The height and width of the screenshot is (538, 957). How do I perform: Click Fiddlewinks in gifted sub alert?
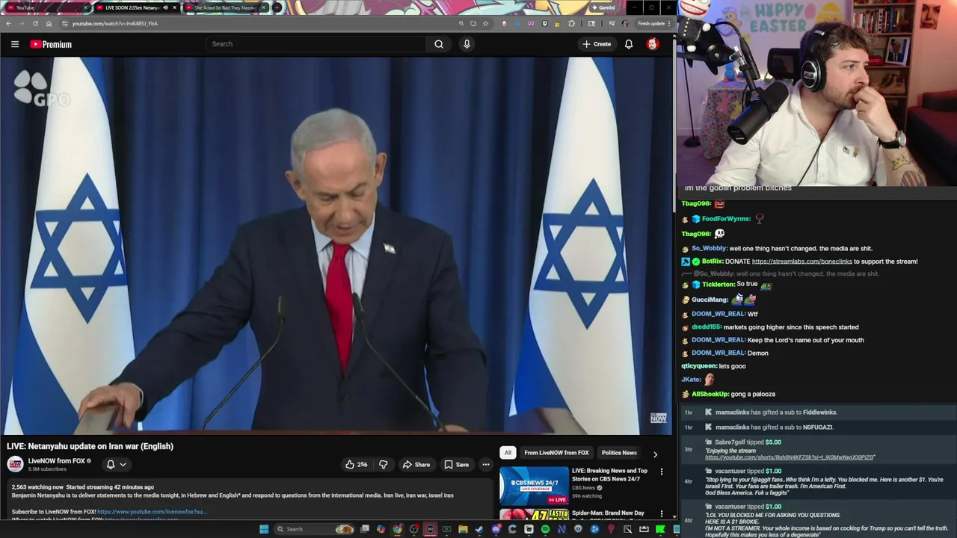point(820,412)
